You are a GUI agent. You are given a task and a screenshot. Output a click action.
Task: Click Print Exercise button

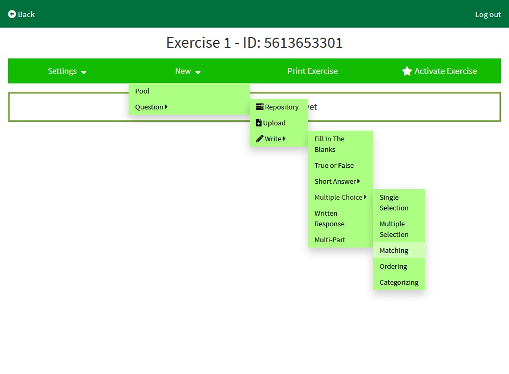312,71
